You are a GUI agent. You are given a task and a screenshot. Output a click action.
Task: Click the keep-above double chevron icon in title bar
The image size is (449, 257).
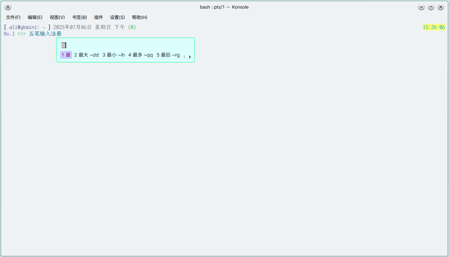8,7
